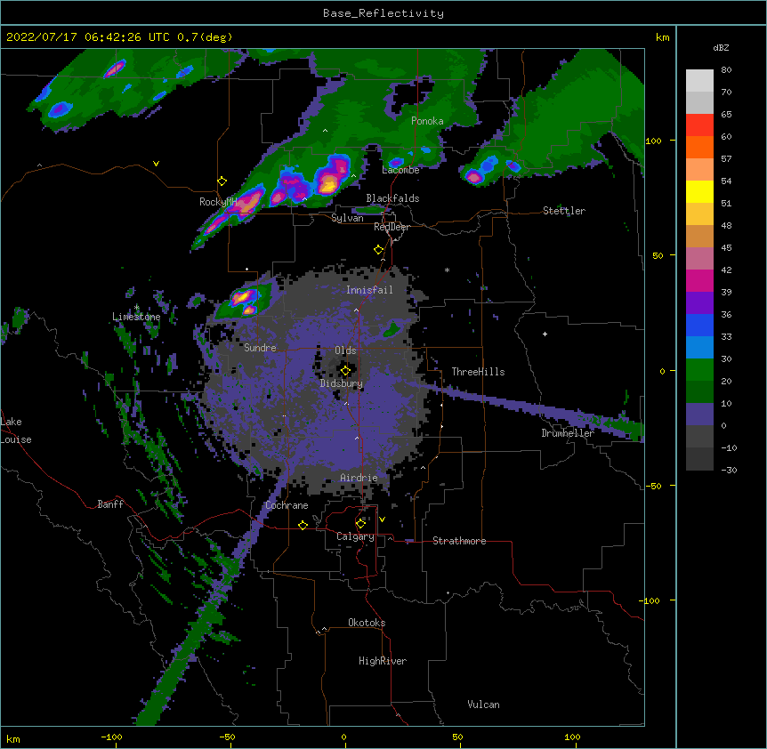Click the Drumheller label
Screen dimensions: 767x749
(x=568, y=433)
